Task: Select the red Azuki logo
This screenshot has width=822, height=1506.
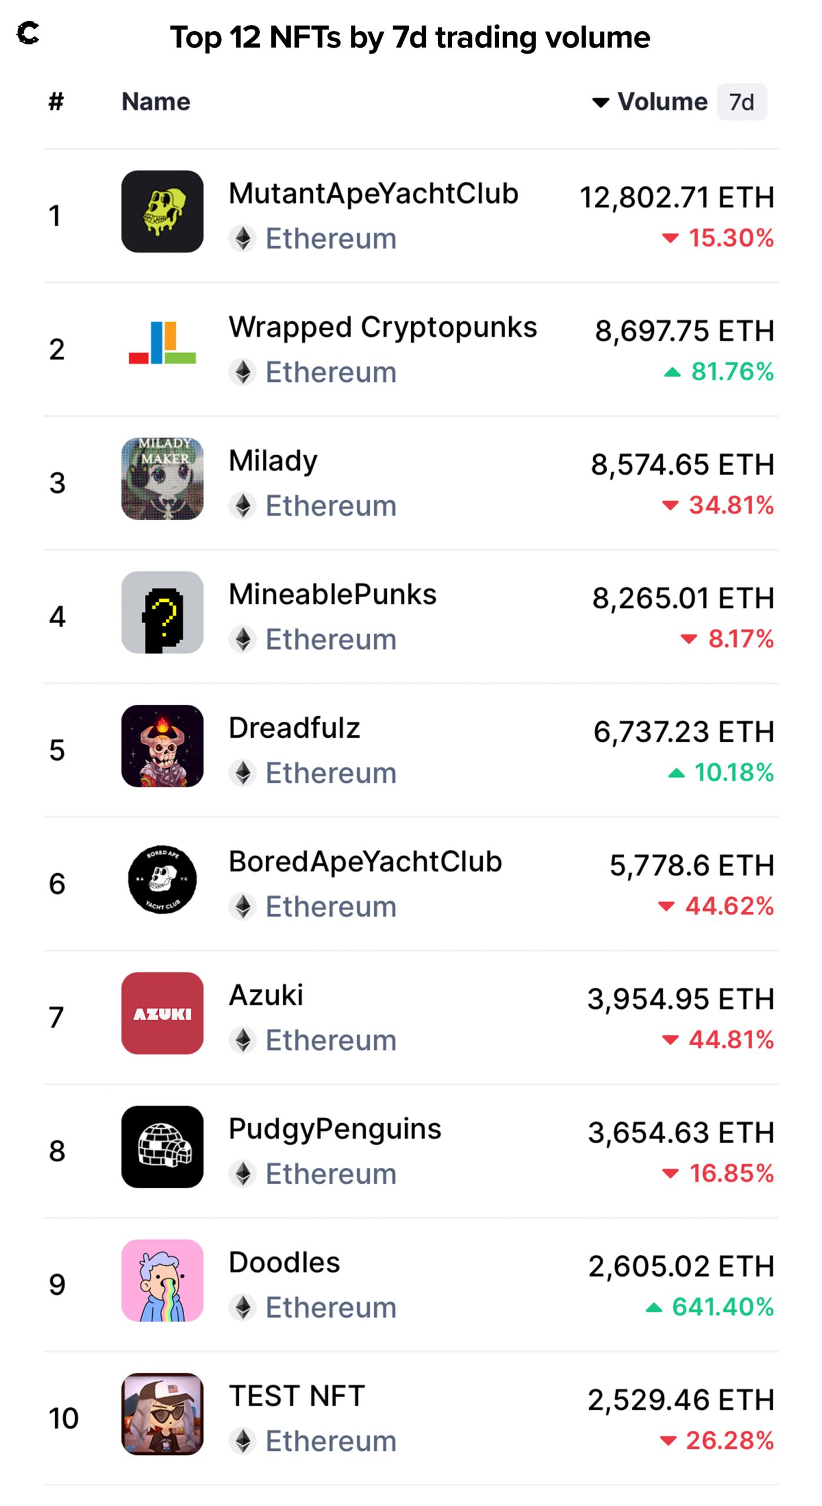Action: tap(162, 1013)
